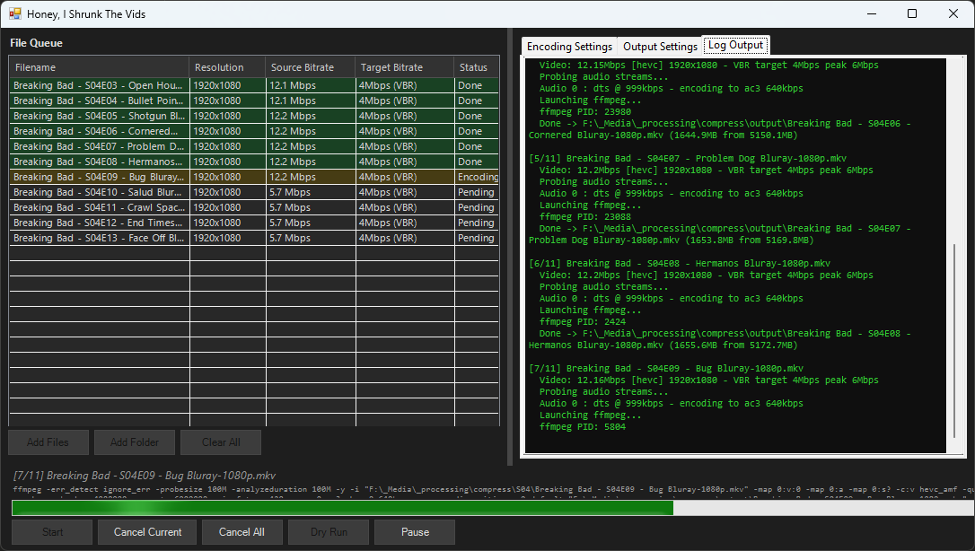Select the Log Output tab
Screen dimensions: 975x551
[x=735, y=45]
